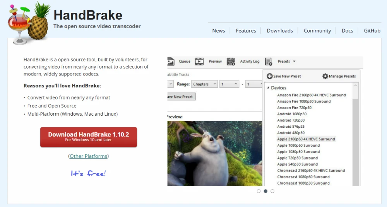Click 'Reasons you'll love HandBrake:' heading
This screenshot has height=207, width=387.
click(62, 86)
